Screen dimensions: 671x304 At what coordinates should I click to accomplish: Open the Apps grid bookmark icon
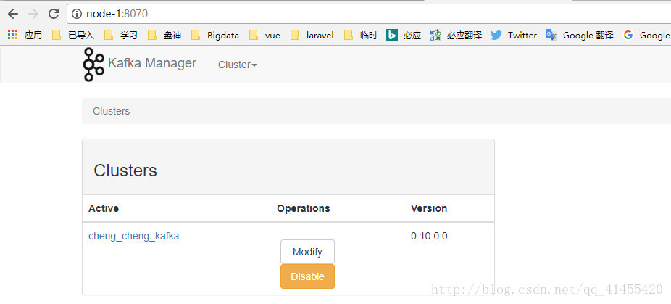pyautogui.click(x=13, y=35)
